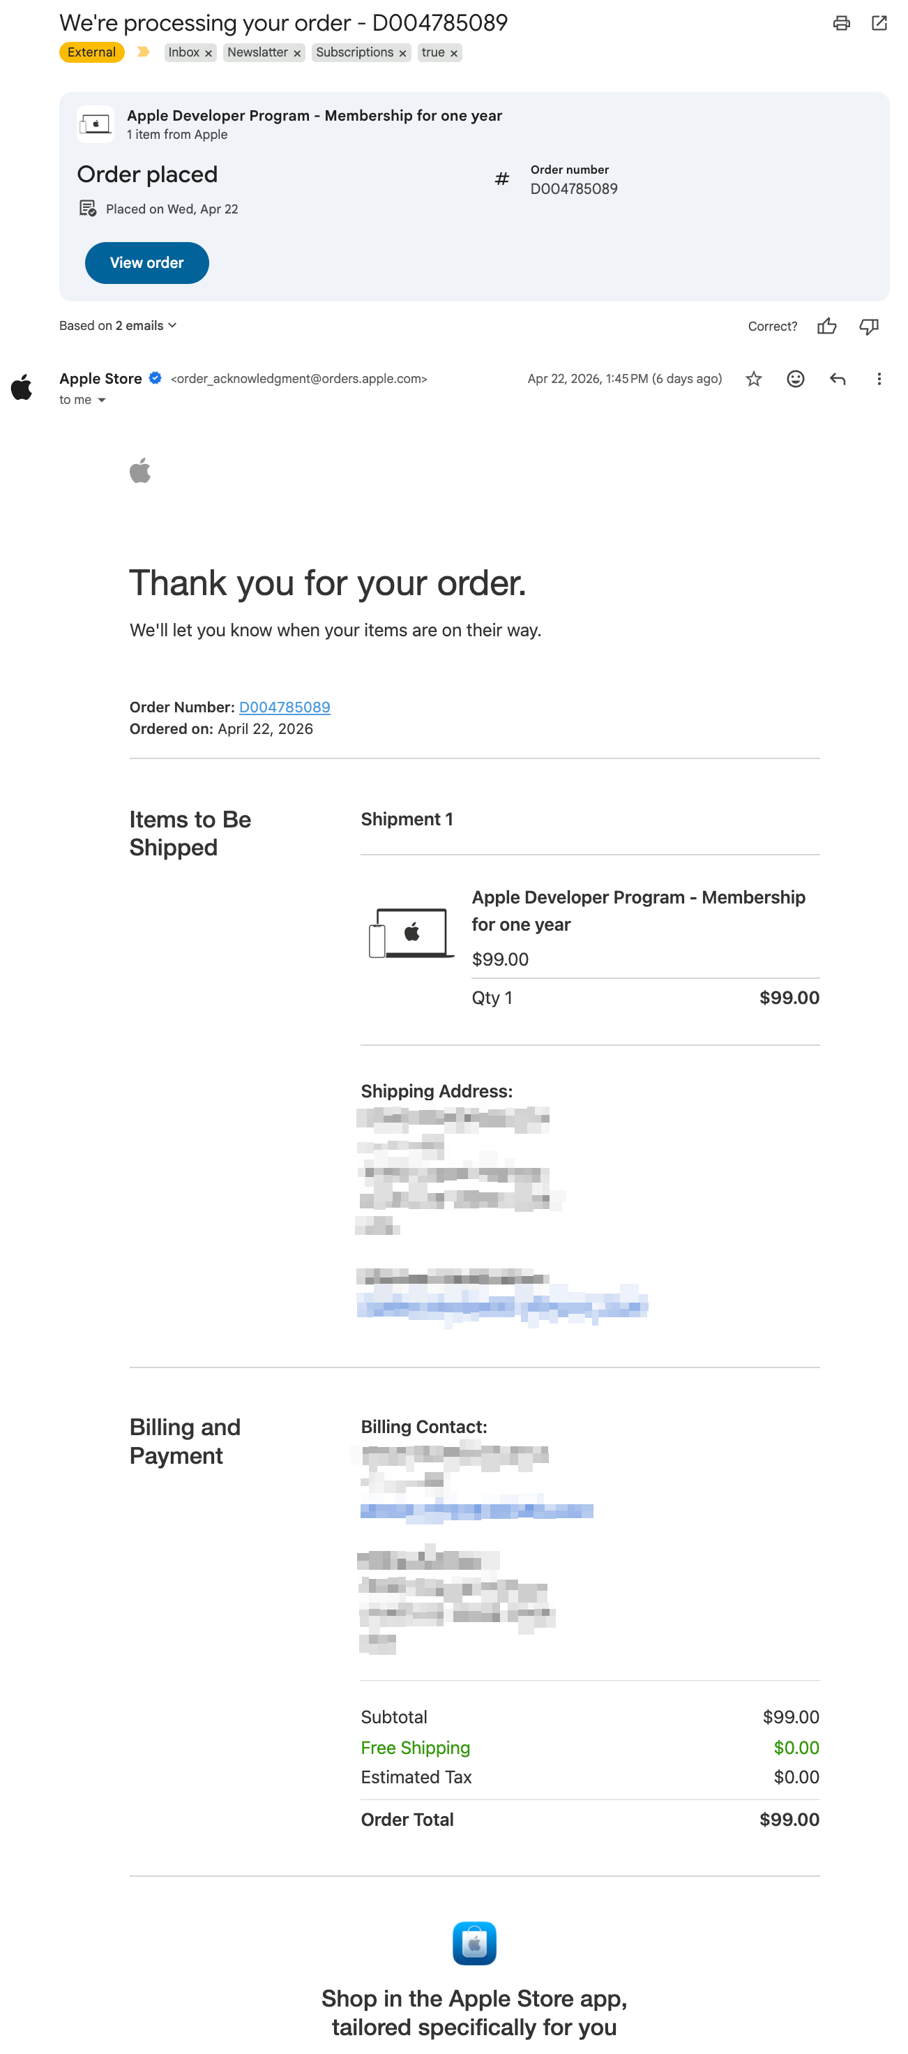
Task: Expand the "Based on 2 emails" dropdown
Action: tap(118, 325)
